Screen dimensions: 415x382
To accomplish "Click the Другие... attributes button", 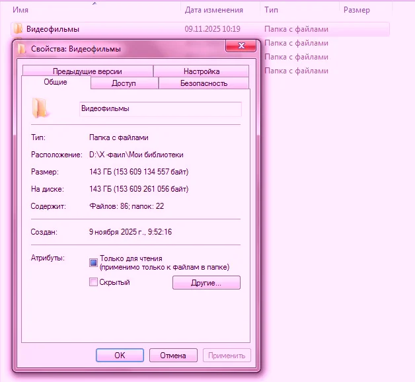I will pos(206,283).
